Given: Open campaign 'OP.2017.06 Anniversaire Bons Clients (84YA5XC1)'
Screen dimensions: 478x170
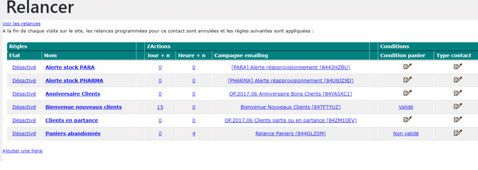Looking at the screenshot, I should [291, 94].
